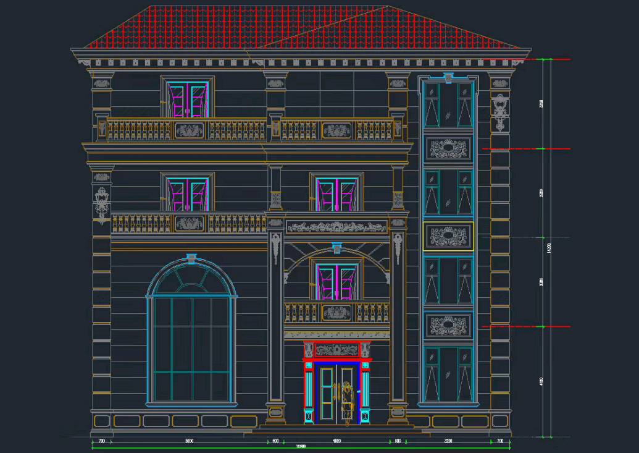Click the lantern ornament on the top-right pilaster
This screenshot has height=453, width=639.
tap(499, 110)
